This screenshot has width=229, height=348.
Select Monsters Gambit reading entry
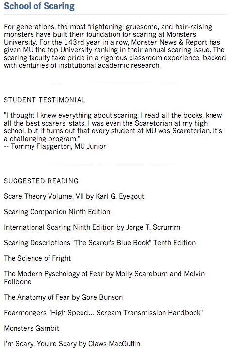click(x=32, y=328)
